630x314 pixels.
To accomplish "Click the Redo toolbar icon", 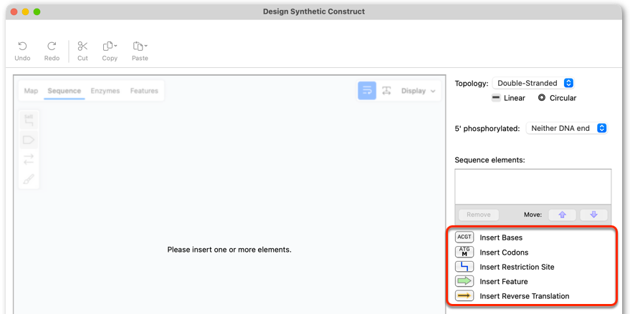I will tap(52, 46).
